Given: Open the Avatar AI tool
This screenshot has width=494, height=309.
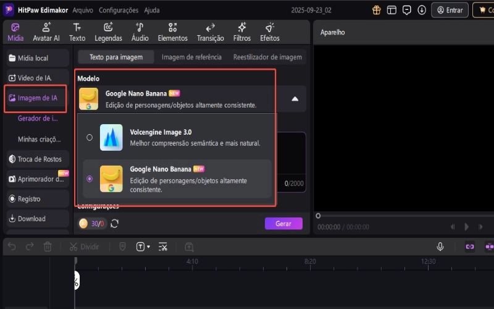Looking at the screenshot, I should click(46, 32).
